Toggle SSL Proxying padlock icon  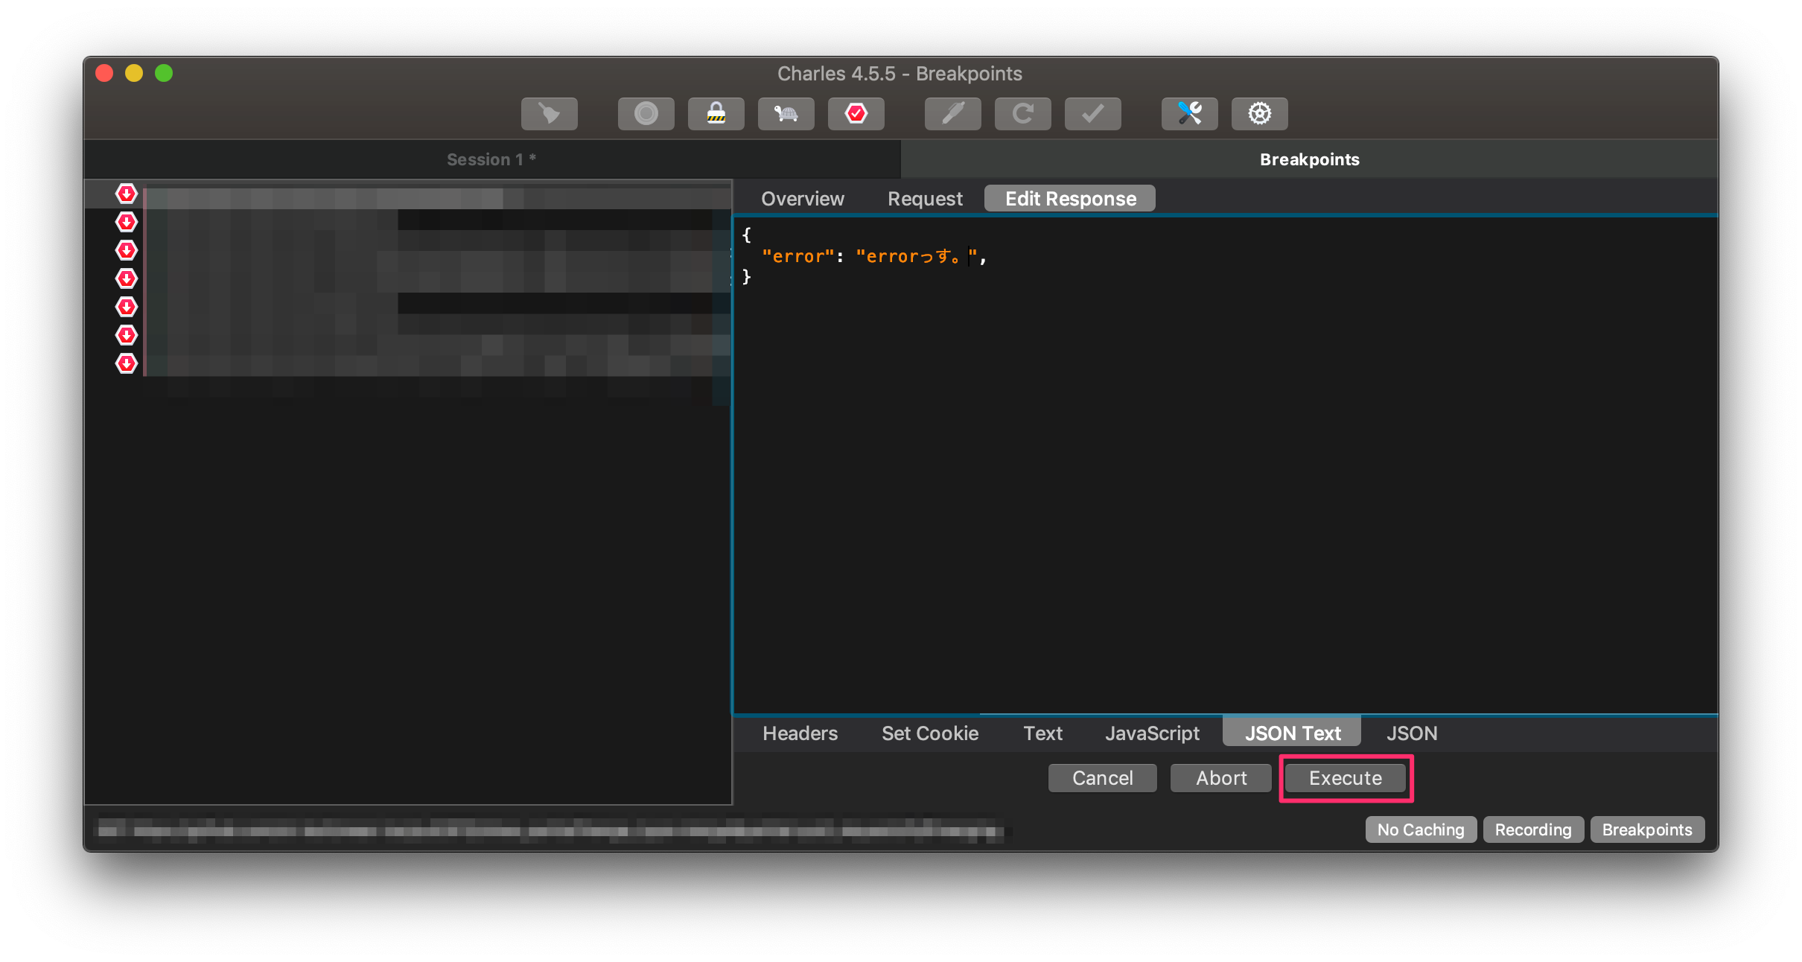click(x=716, y=114)
